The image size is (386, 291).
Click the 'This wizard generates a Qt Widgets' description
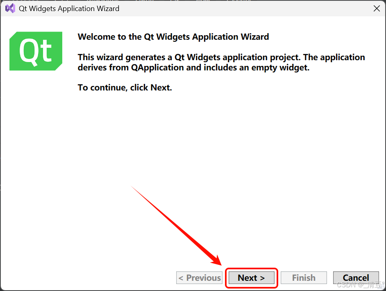pyautogui.click(x=221, y=62)
